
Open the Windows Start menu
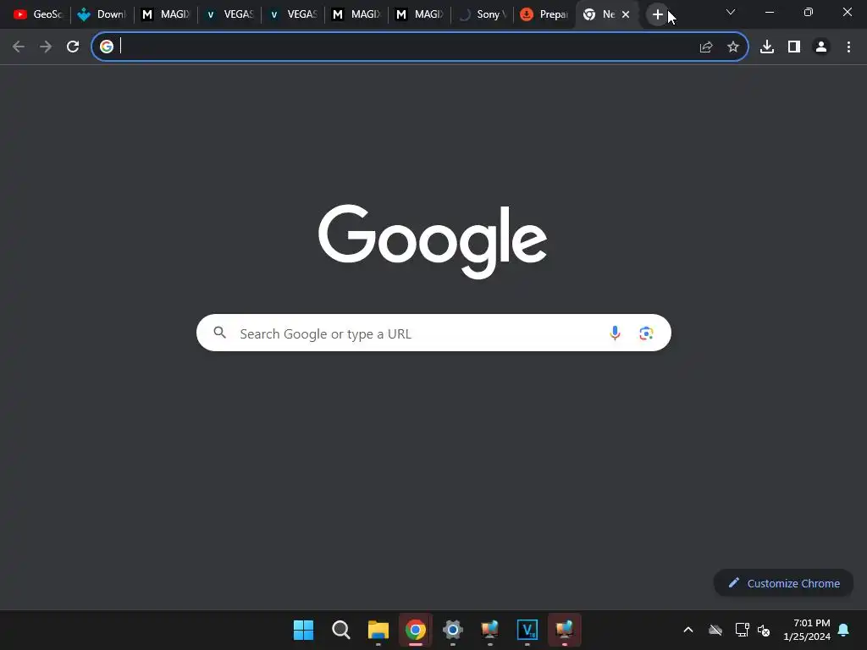tap(303, 630)
